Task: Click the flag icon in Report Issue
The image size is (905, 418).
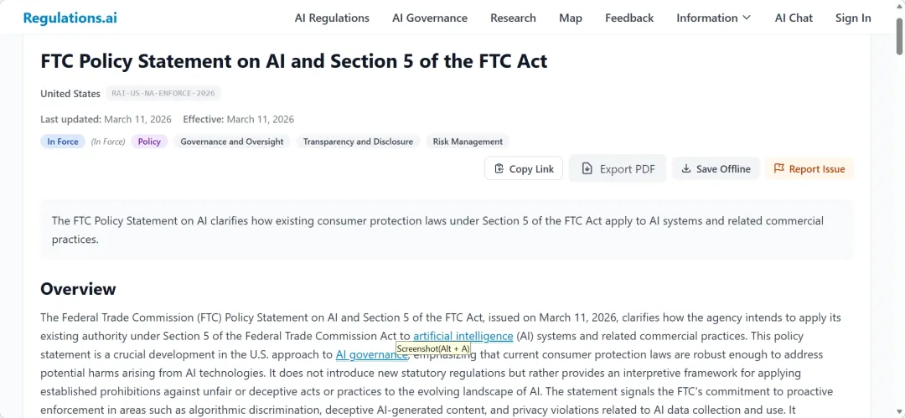Action: tap(779, 169)
